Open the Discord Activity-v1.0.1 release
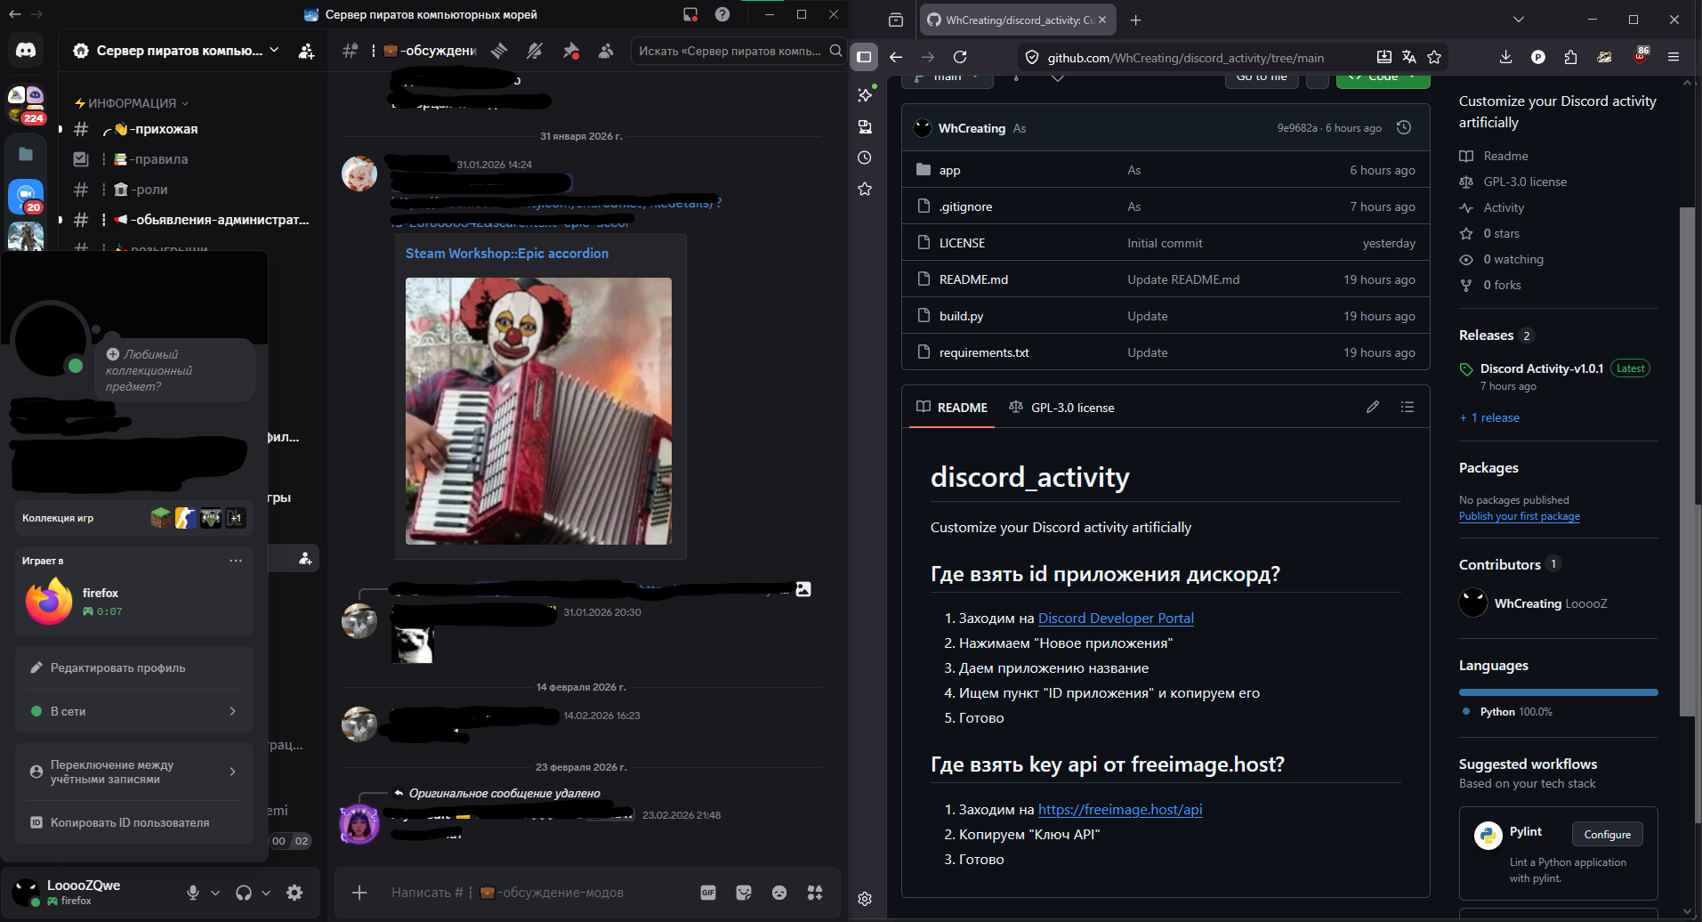Viewport: 1702px width, 922px height. 1542,368
